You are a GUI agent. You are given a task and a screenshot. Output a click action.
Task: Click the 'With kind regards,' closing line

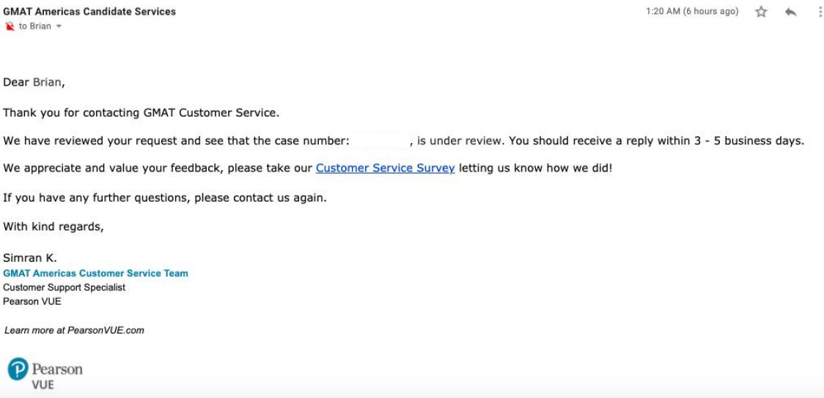(x=54, y=226)
